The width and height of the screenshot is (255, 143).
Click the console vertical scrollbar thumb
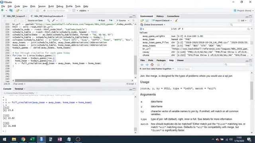point(135,129)
